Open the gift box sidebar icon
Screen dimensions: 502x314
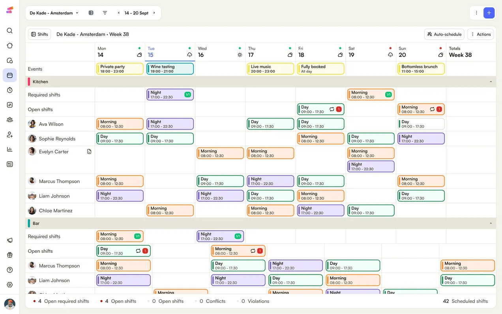10,255
